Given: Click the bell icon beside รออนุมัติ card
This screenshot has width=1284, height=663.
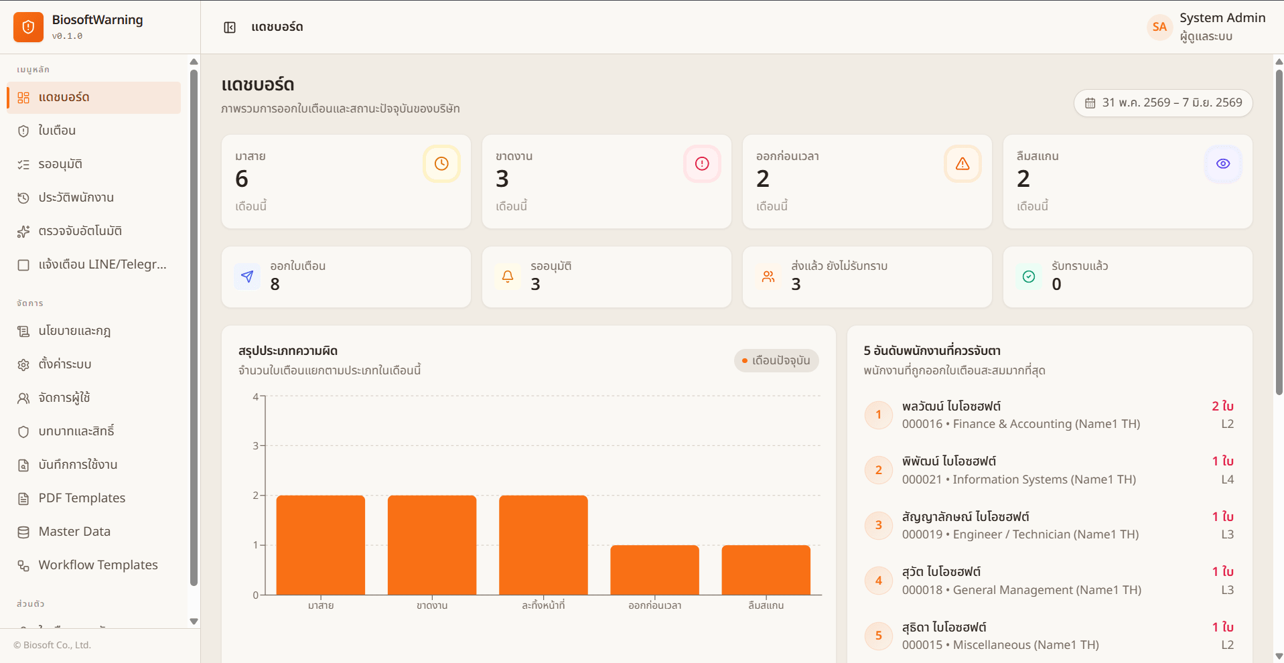Looking at the screenshot, I should [508, 277].
